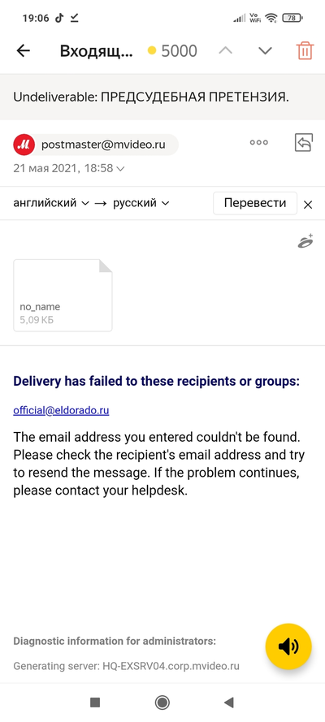Tap Android recent apps square button
Screen dimensions: 325x722
click(x=95, y=703)
